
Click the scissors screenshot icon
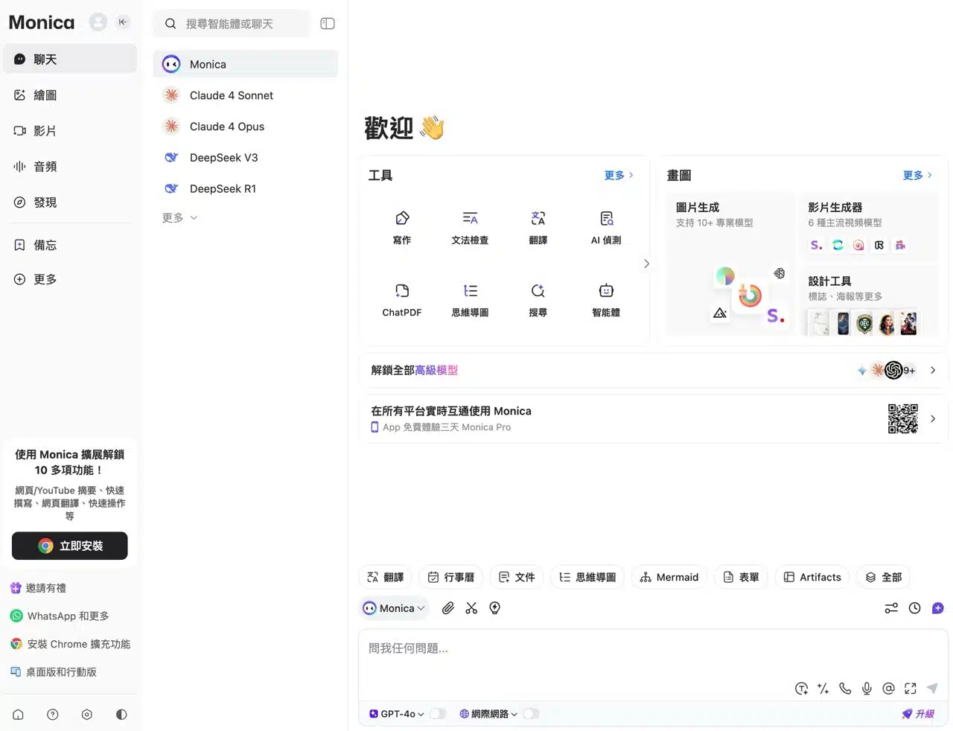click(471, 608)
